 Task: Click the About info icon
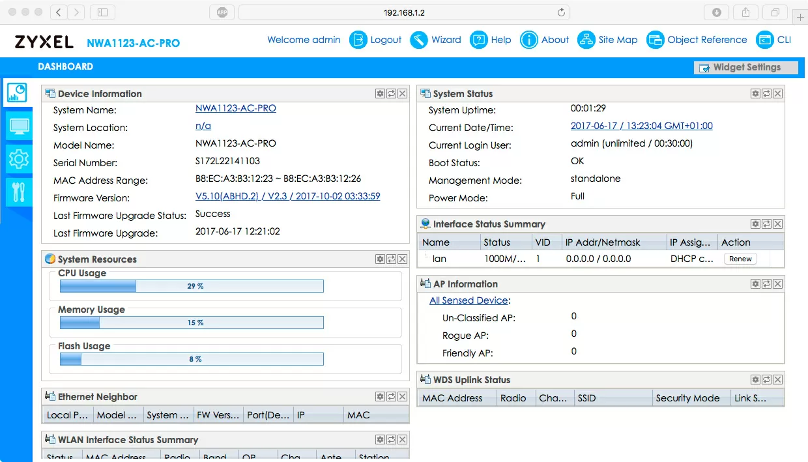[x=529, y=40]
